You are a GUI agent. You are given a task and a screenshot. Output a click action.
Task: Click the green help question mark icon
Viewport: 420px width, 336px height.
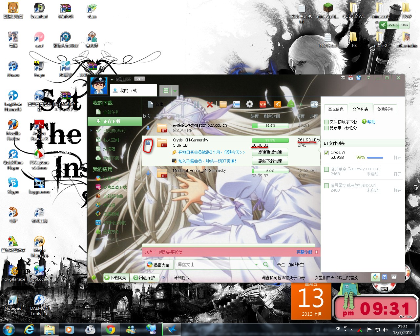point(364,121)
